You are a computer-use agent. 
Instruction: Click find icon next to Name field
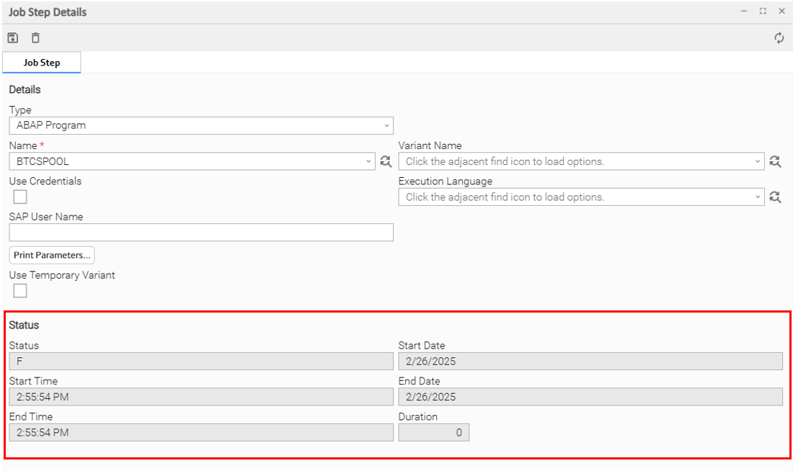[386, 161]
